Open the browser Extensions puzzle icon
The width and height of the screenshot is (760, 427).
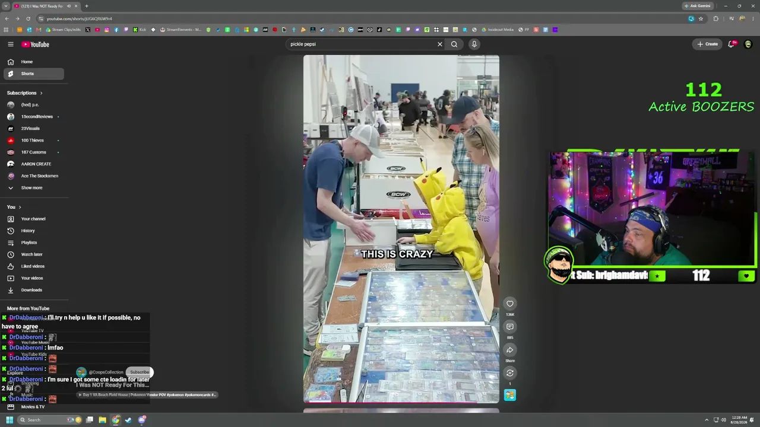point(715,18)
